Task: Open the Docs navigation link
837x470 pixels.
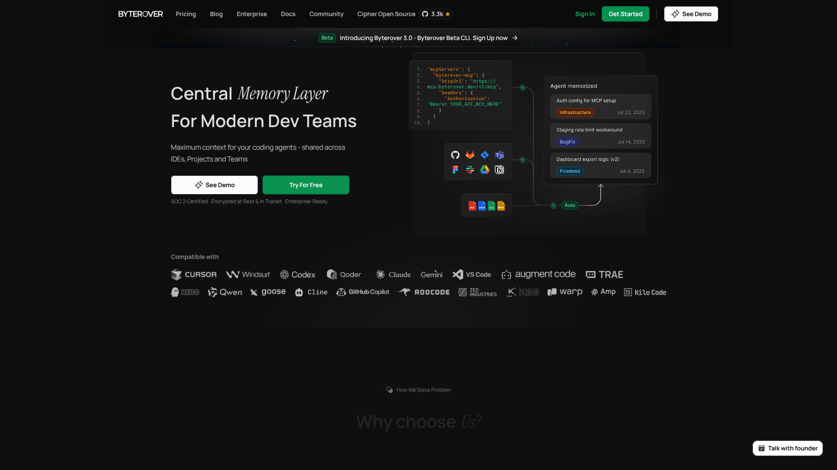Action: pos(288,14)
